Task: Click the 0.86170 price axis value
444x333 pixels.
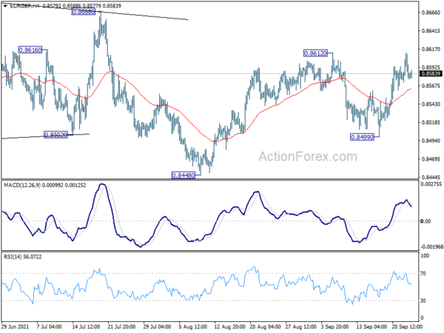Action: tap(431, 50)
